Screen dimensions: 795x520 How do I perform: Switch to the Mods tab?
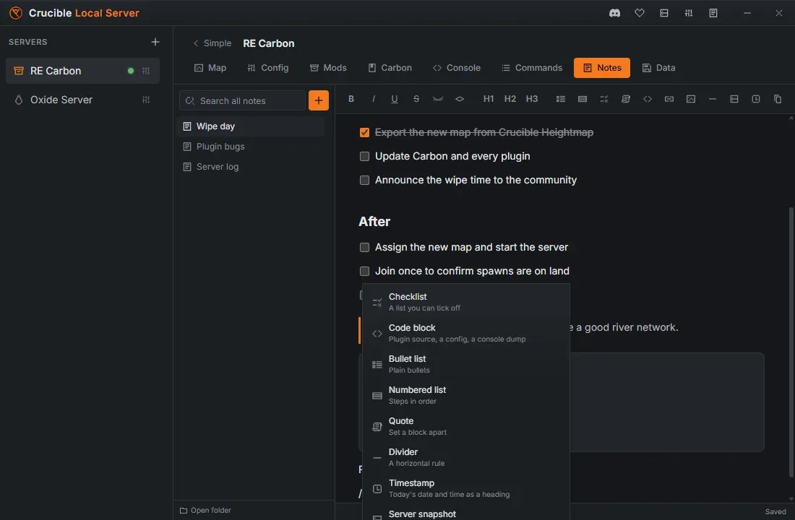[x=328, y=68]
